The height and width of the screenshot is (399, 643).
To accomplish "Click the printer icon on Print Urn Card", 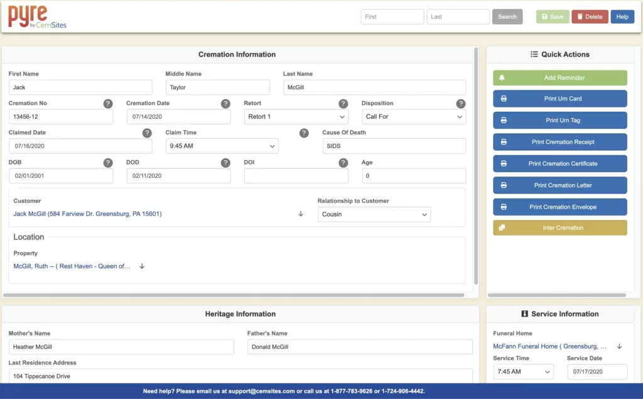I will coord(502,99).
